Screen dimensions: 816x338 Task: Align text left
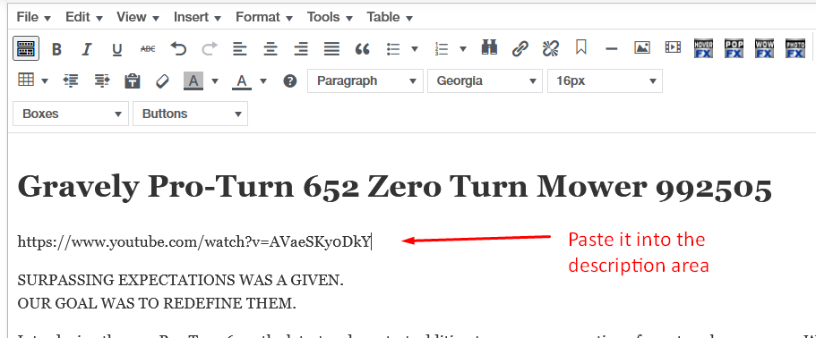(x=239, y=49)
